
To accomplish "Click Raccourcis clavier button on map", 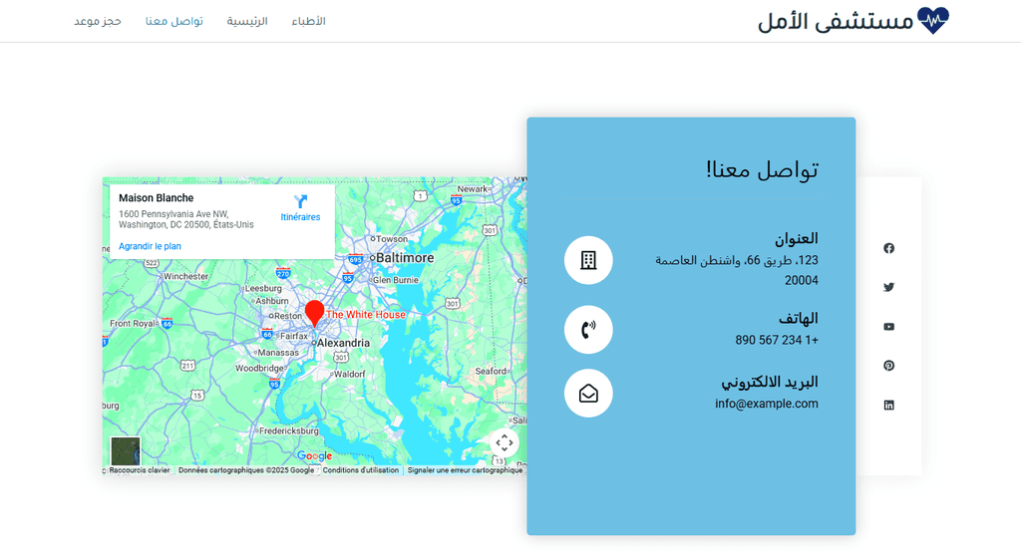I will (x=140, y=470).
